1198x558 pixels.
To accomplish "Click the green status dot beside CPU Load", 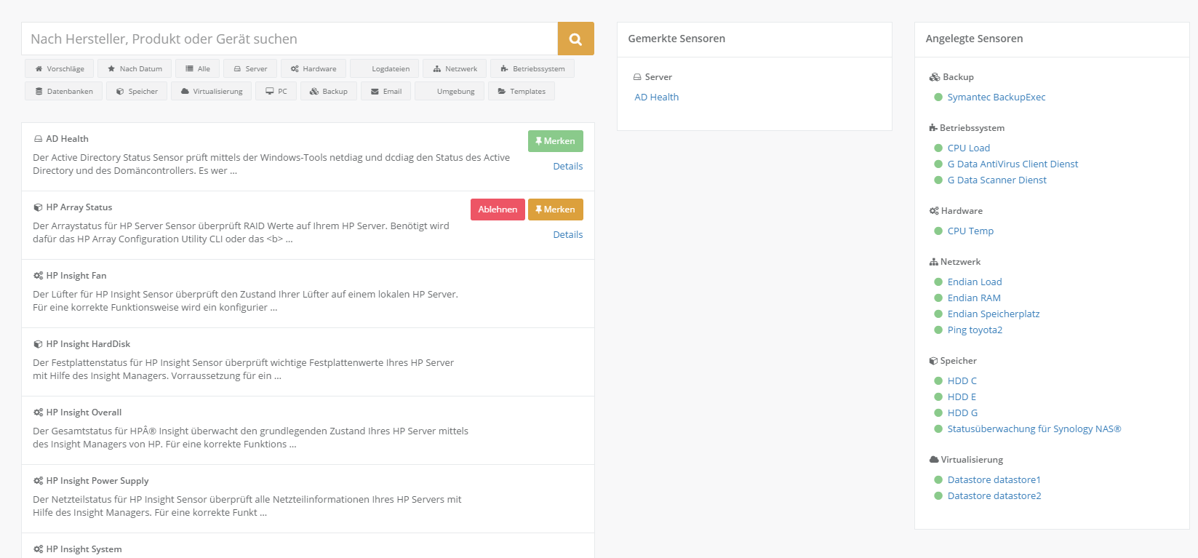I will tap(938, 148).
